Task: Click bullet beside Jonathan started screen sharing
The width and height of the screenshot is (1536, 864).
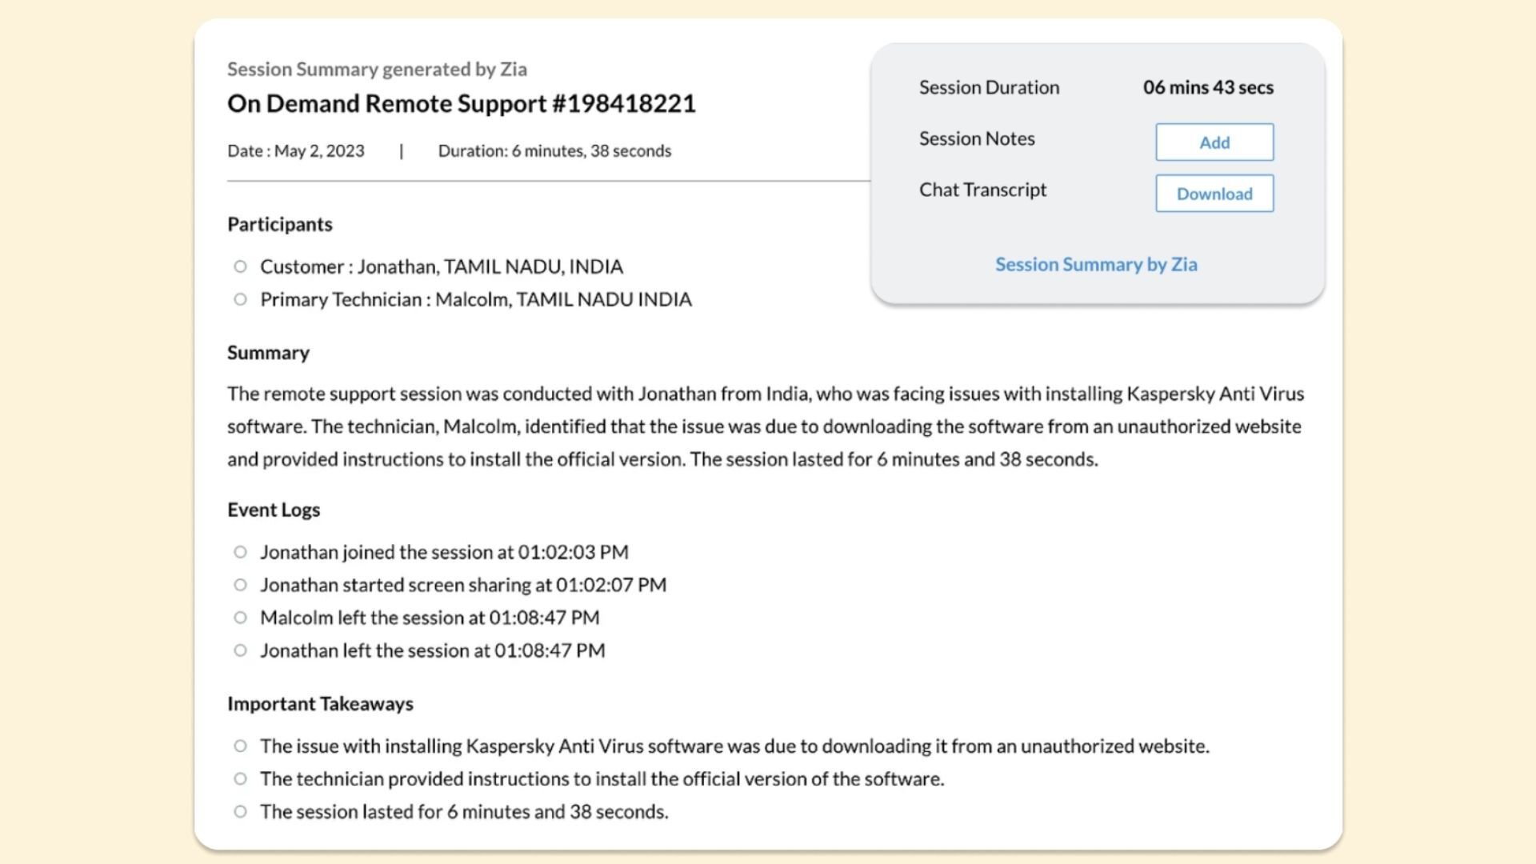Action: (240, 585)
